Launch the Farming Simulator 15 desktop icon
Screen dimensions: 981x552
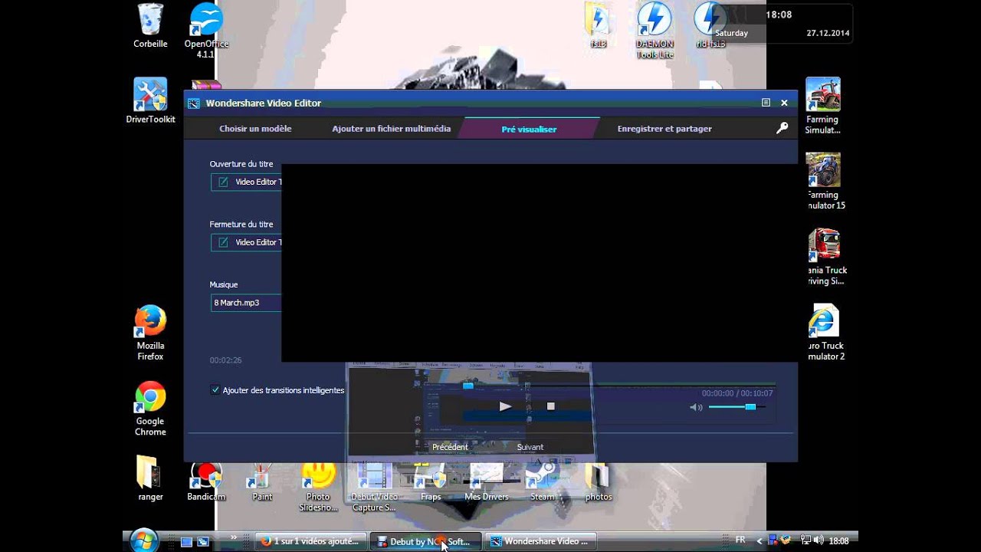tap(823, 181)
